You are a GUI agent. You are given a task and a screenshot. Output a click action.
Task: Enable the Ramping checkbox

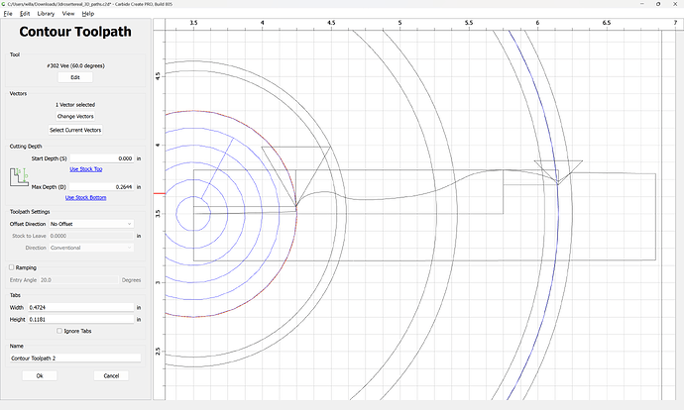[12, 267]
